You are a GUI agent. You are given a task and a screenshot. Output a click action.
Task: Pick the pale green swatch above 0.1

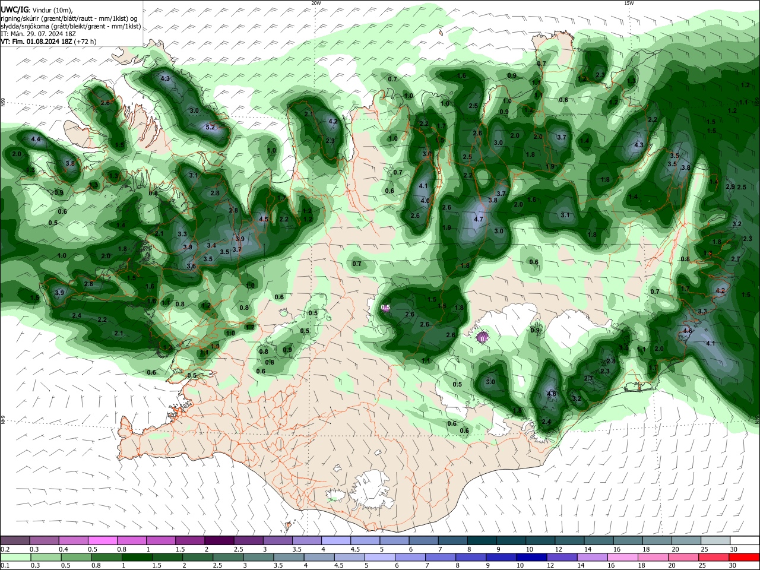(15, 558)
